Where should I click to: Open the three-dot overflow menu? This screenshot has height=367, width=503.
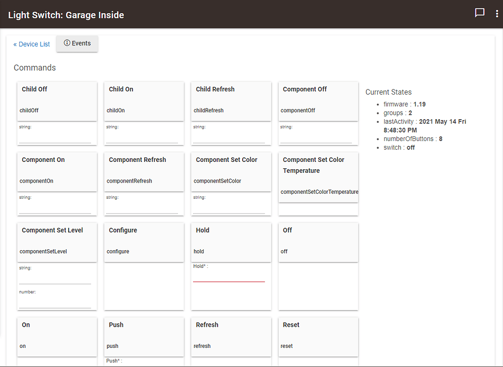tap(497, 14)
